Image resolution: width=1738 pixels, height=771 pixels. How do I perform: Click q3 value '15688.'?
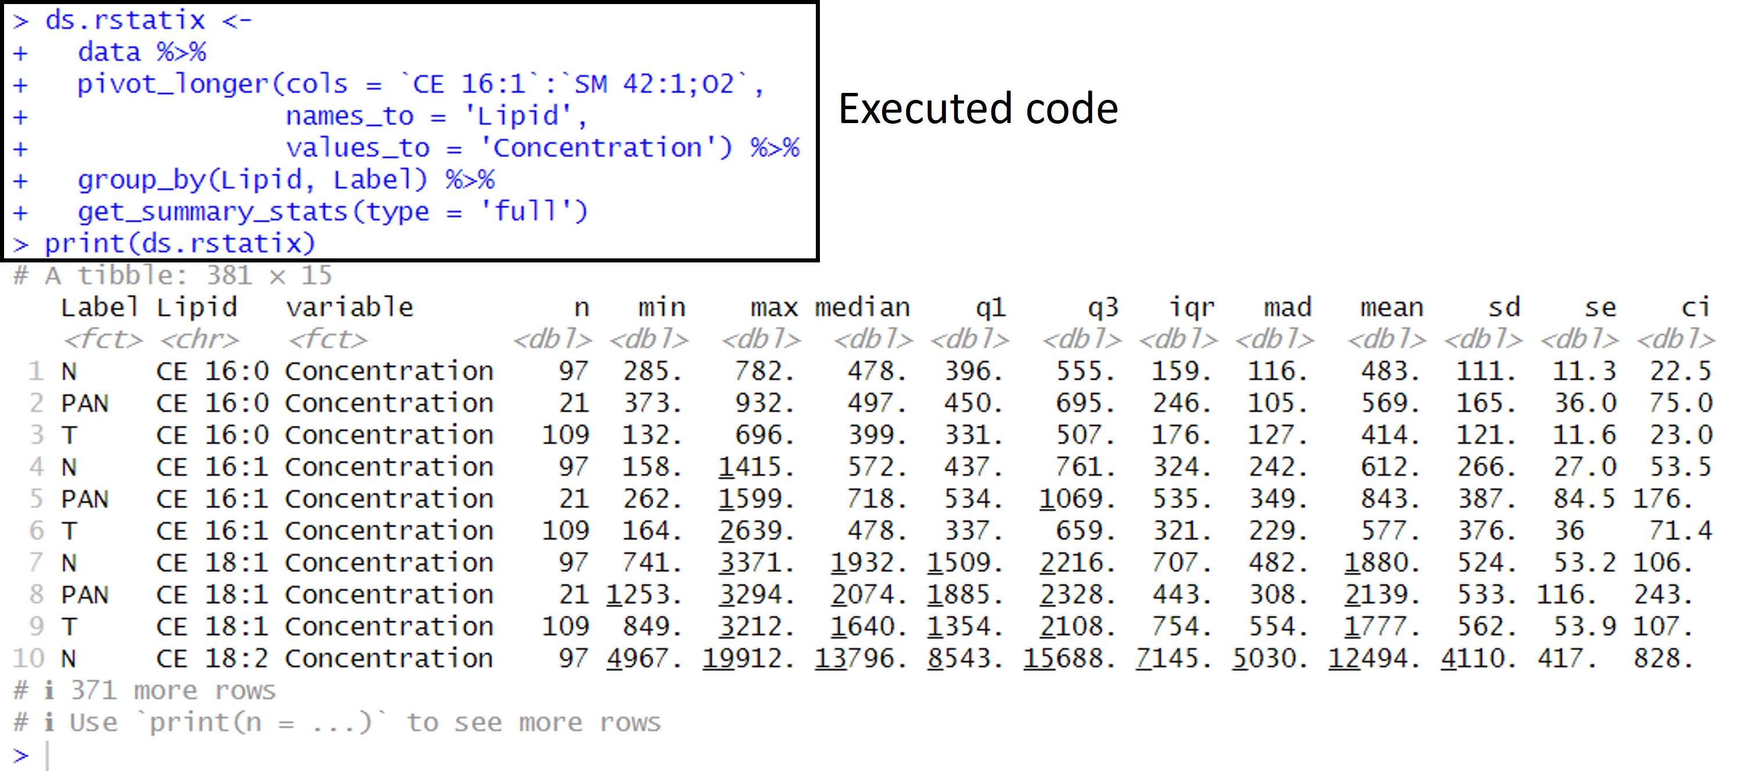[1069, 658]
